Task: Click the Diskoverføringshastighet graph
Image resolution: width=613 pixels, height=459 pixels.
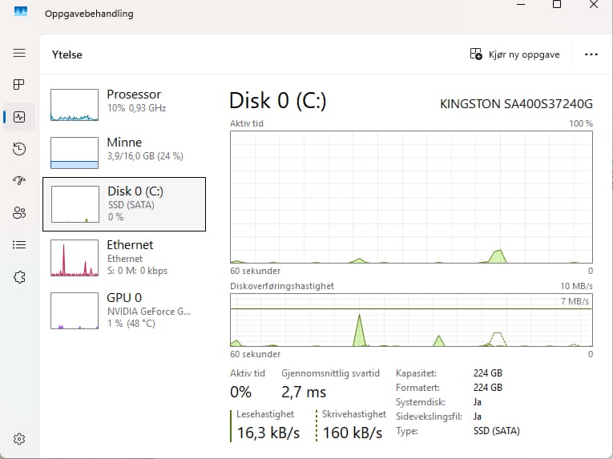Action: click(411, 320)
